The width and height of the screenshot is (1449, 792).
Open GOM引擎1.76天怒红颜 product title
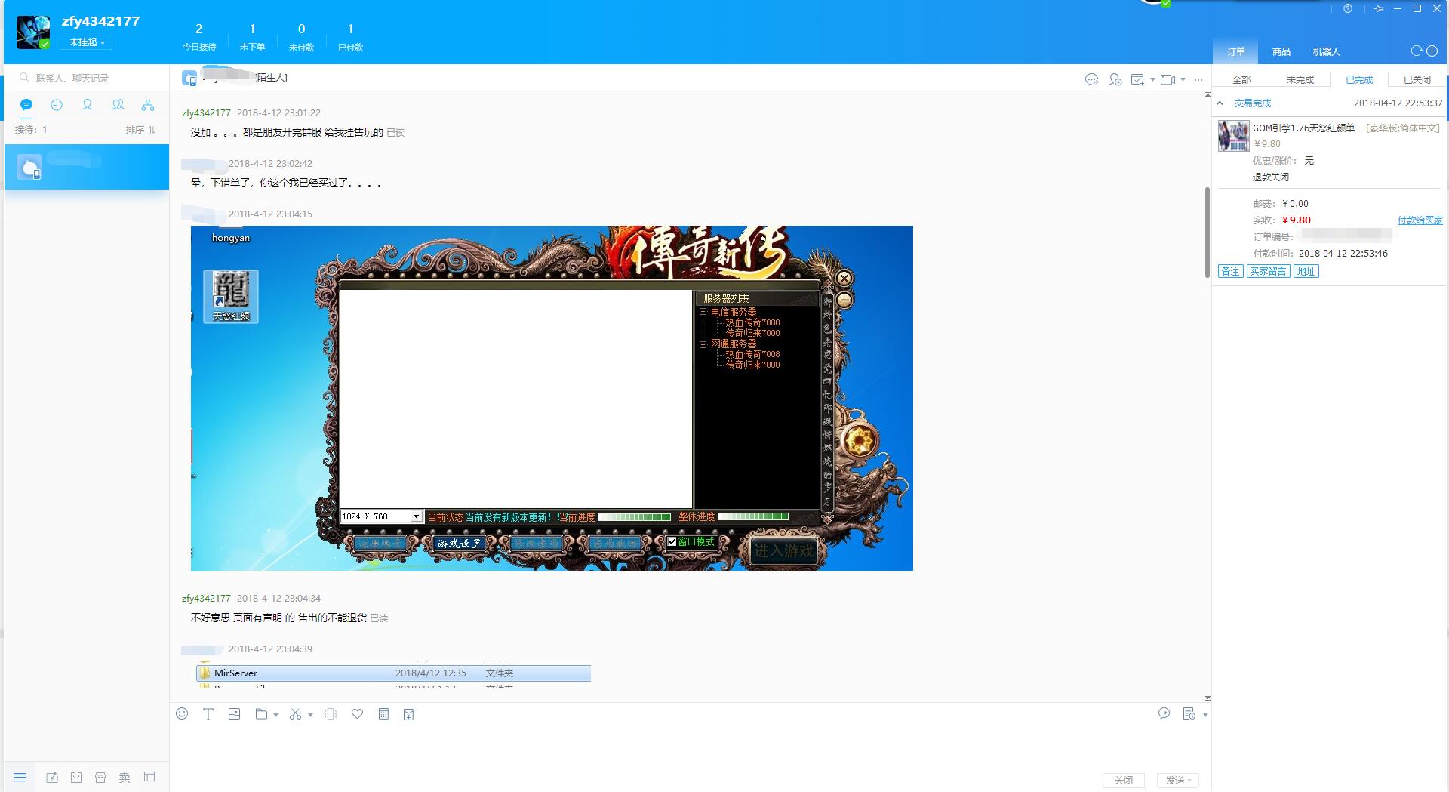(1307, 128)
